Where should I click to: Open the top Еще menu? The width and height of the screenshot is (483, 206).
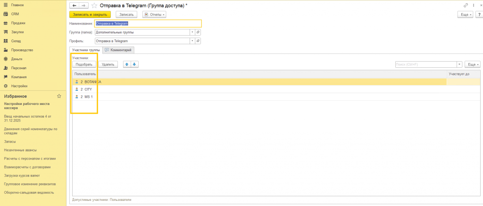pos(465,15)
